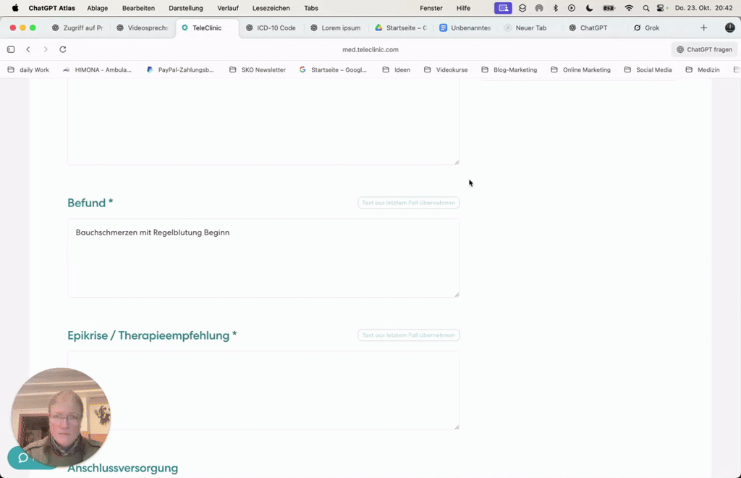Open the Verlauf menu

[x=228, y=8]
